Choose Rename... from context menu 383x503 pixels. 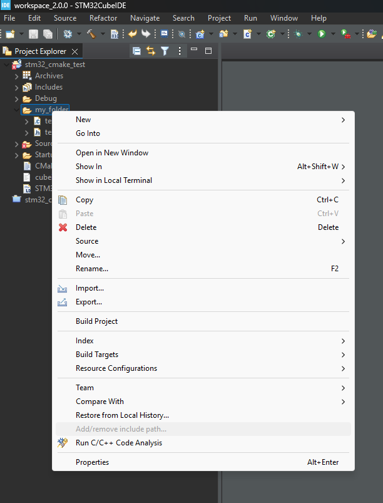(92, 269)
